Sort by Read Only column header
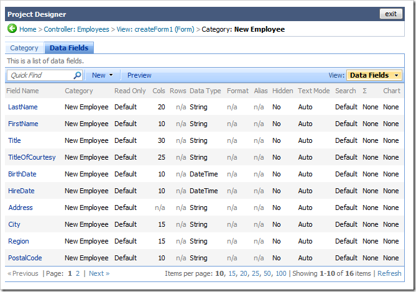Viewport: 416px width, 292px height. click(x=130, y=91)
